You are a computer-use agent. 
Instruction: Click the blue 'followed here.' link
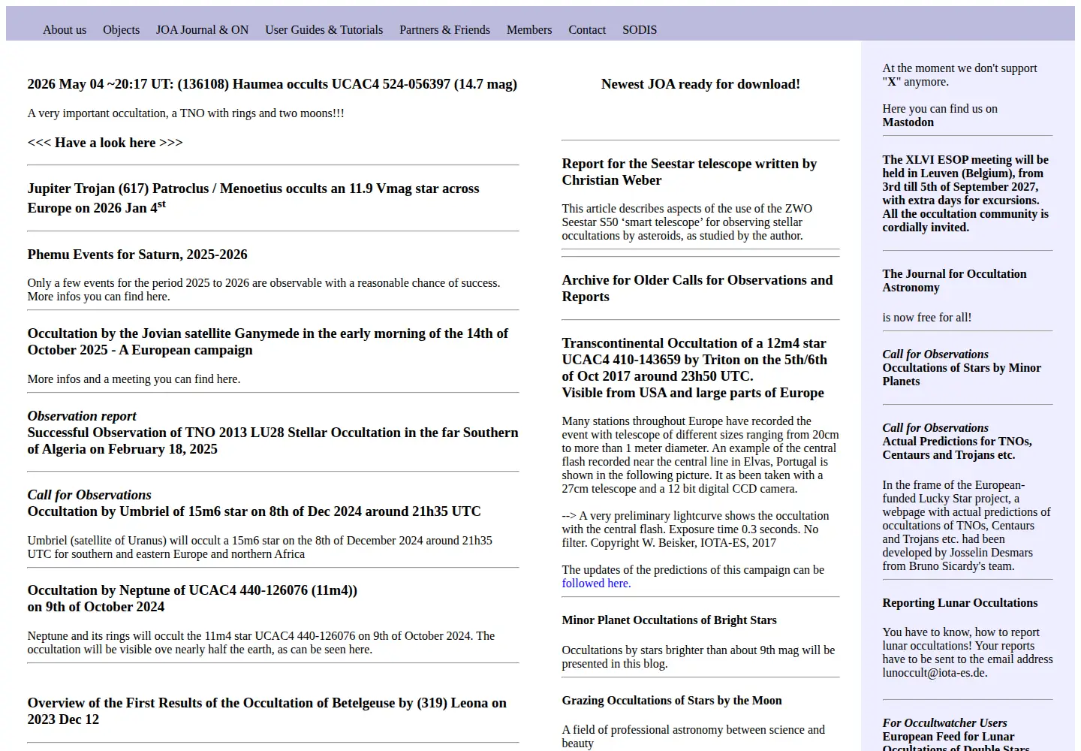[596, 584]
